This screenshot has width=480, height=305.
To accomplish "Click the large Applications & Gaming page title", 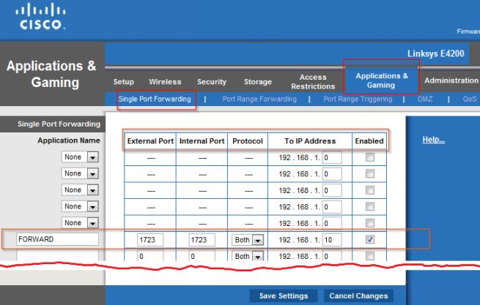I will coord(51,75).
